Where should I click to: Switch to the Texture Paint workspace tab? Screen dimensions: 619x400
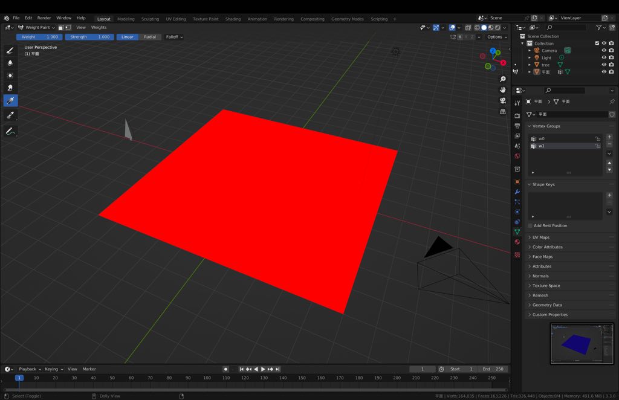click(x=206, y=19)
